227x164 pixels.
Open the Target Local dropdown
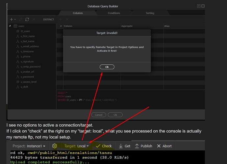click(x=76, y=146)
